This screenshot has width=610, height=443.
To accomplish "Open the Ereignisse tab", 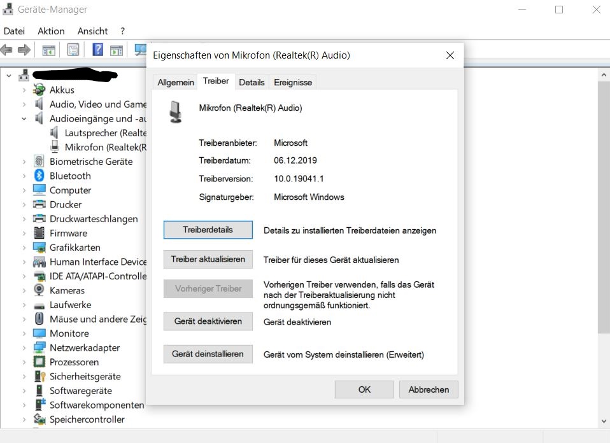I will tap(293, 83).
